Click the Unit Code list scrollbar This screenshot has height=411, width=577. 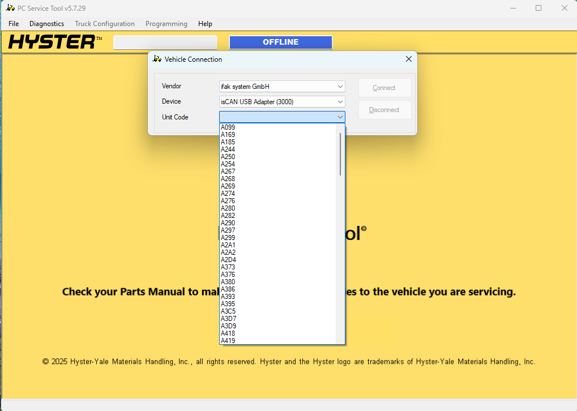(x=340, y=153)
